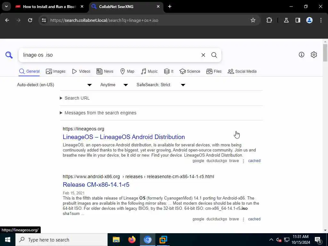Open Windows Start menu
The image size is (328, 246).
[8, 240]
